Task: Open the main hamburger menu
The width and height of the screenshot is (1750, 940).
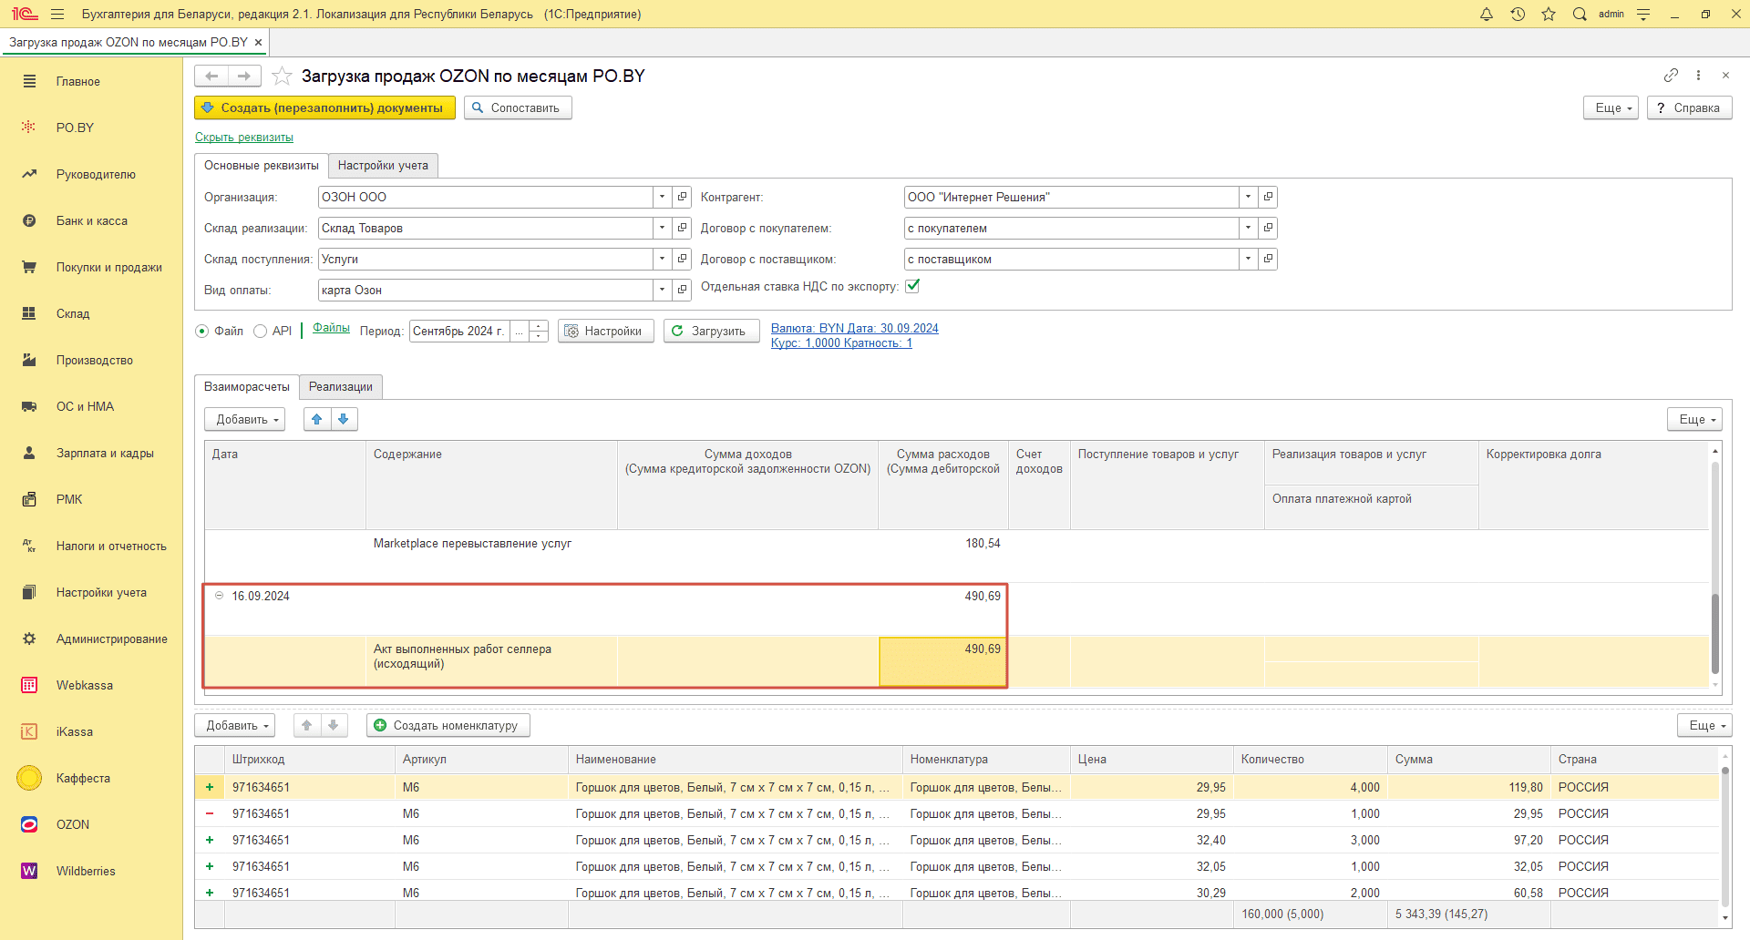Action: pos(57,14)
